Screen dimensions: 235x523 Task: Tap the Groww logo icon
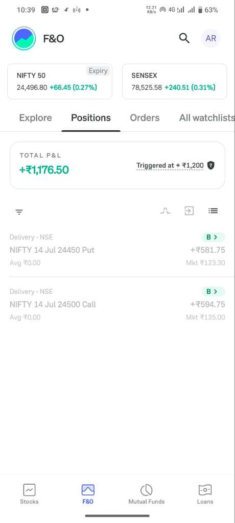pos(24,38)
